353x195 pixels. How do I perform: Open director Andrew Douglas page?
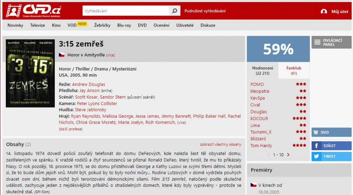[89, 84]
